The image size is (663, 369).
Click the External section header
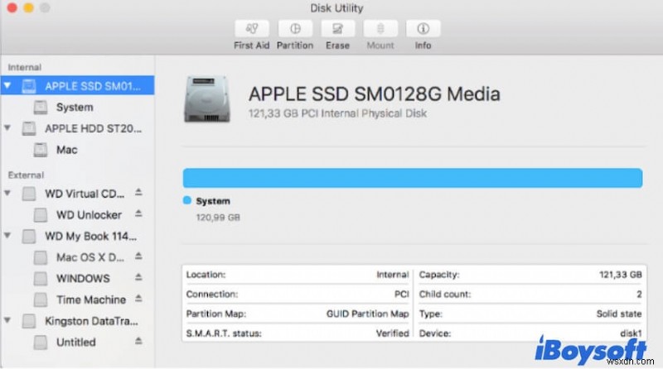click(x=26, y=175)
